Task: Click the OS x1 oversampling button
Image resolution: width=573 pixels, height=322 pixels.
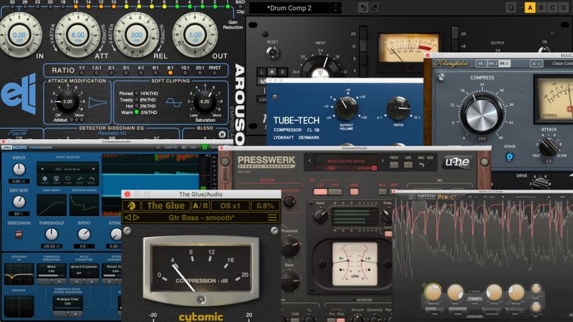Action: [230, 205]
